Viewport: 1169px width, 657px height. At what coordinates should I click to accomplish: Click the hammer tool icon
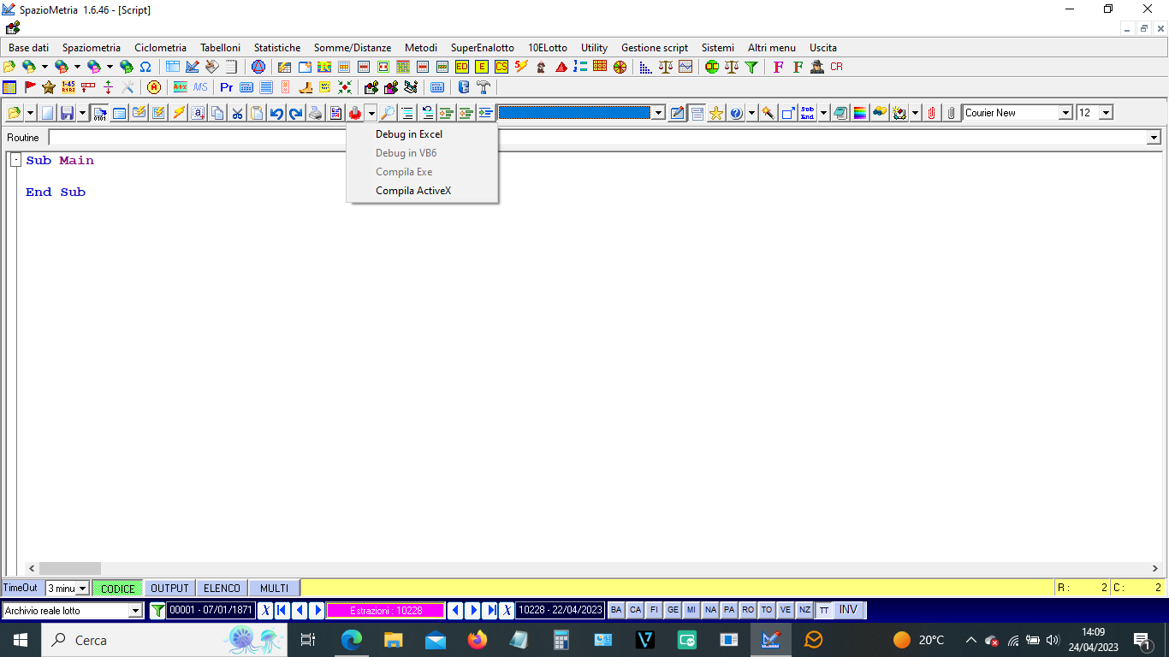click(484, 87)
